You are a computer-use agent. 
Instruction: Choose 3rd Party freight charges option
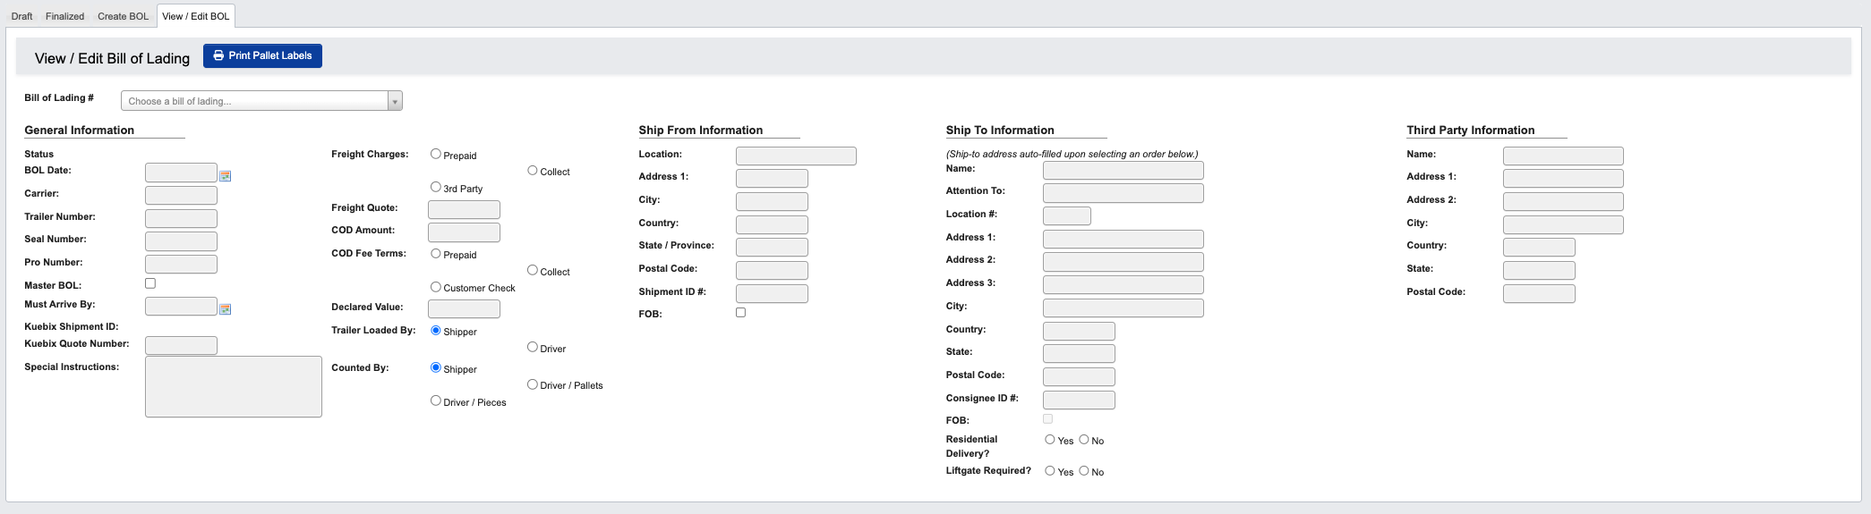coord(436,187)
